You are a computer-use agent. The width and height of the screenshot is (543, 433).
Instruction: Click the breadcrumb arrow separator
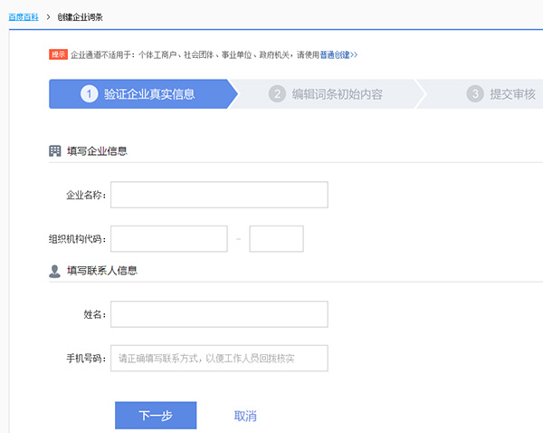48,17
